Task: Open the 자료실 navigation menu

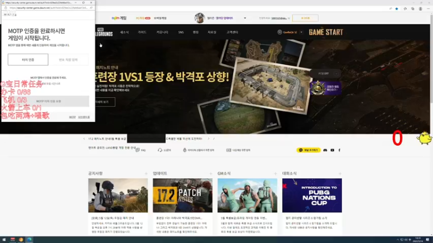Action: pyautogui.click(x=212, y=32)
